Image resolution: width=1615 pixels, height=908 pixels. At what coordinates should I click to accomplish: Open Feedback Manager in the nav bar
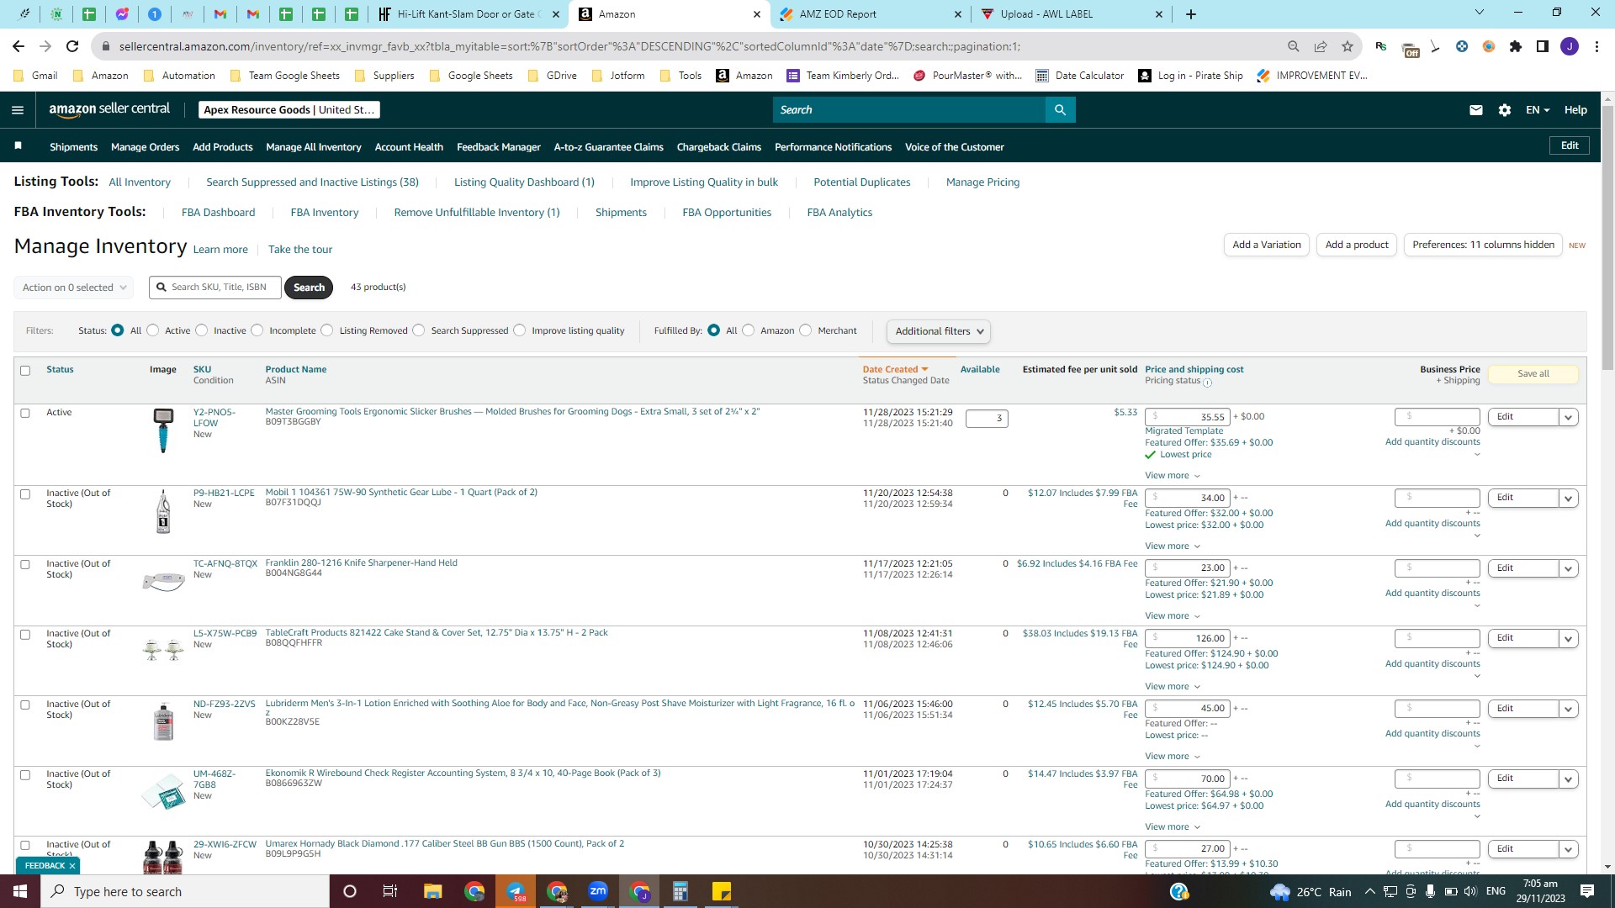[499, 147]
